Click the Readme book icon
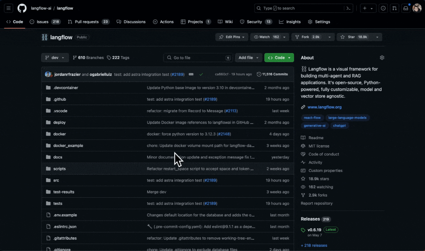Image resolution: width=425 pixels, height=251 pixels. [303, 138]
